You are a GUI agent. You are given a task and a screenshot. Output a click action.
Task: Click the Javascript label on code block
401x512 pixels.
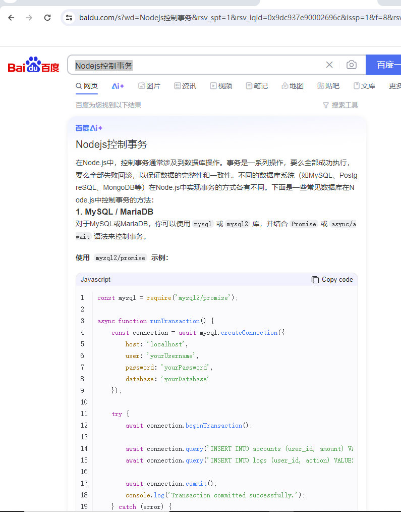click(x=96, y=280)
